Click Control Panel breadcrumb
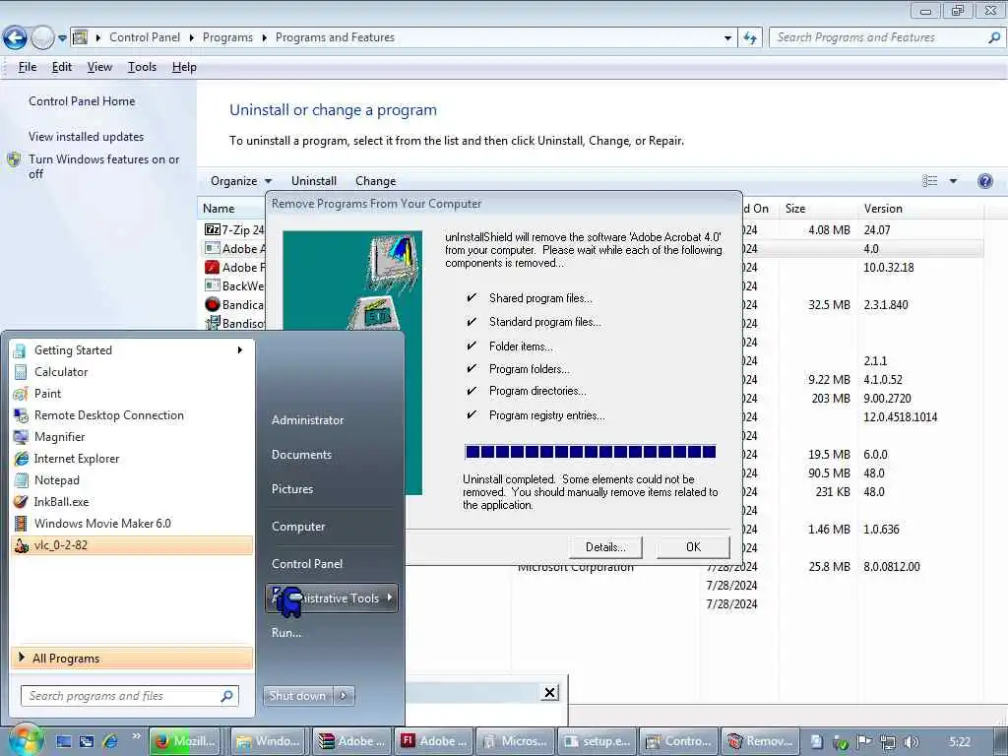 (145, 37)
